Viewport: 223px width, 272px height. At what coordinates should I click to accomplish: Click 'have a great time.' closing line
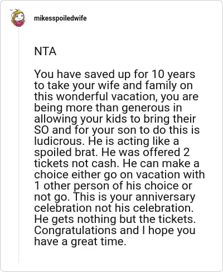pos(80,242)
